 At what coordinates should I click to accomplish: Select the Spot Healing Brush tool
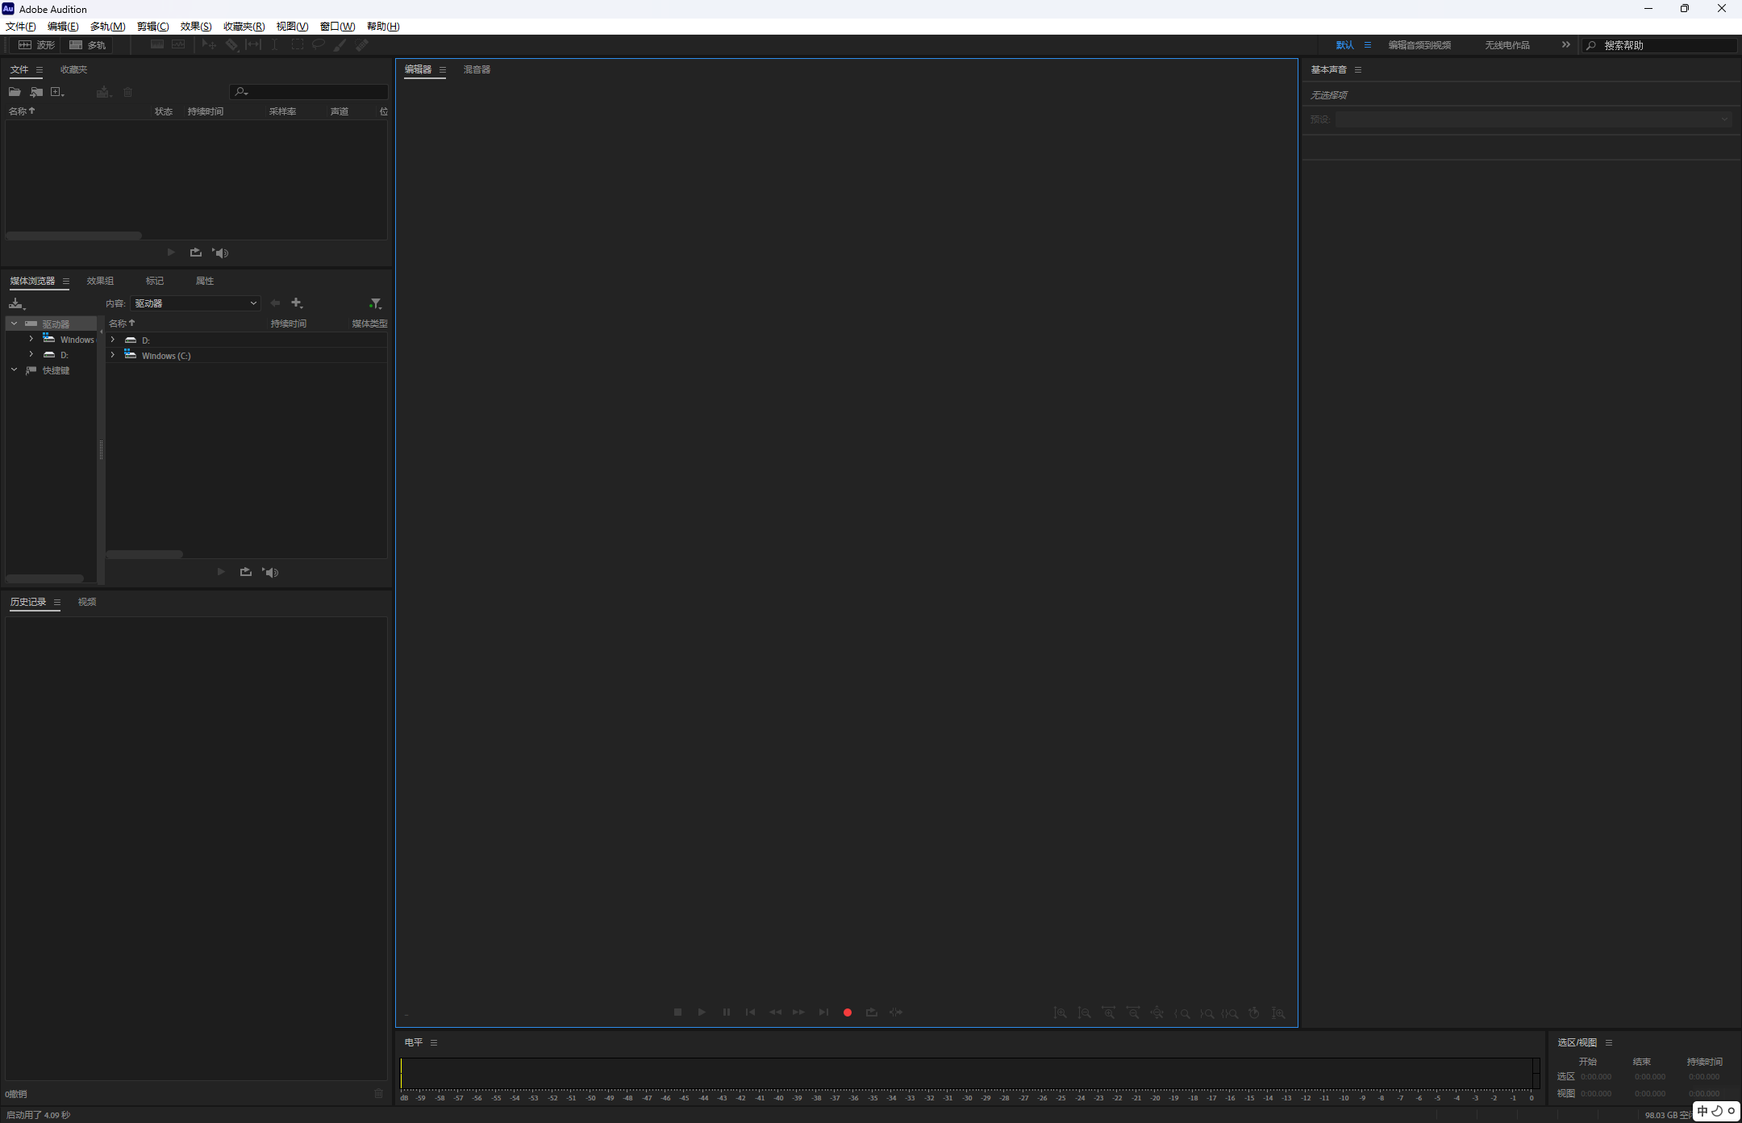pyautogui.click(x=362, y=45)
